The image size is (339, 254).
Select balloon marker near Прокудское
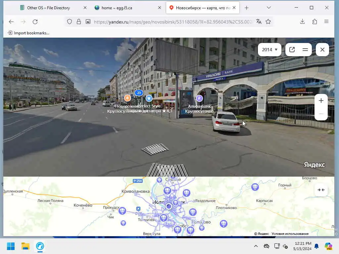[122, 211]
